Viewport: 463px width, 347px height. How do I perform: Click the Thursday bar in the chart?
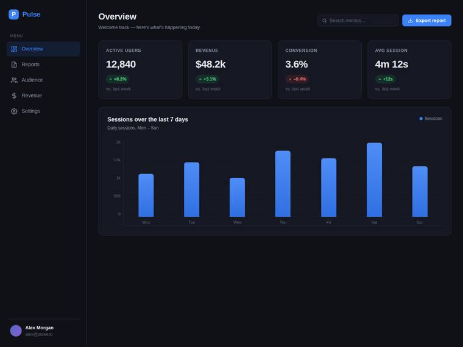tap(283, 184)
